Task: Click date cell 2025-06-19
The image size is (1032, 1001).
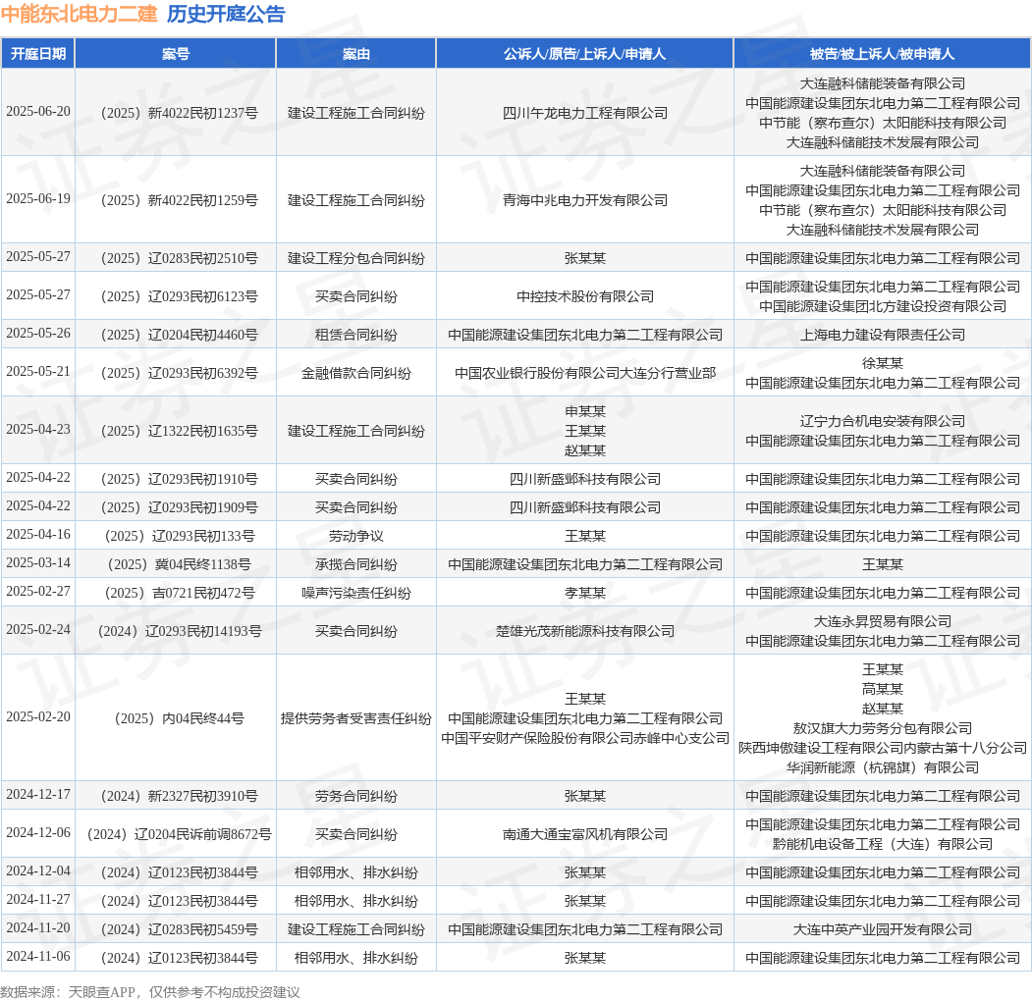Action: tap(38, 199)
